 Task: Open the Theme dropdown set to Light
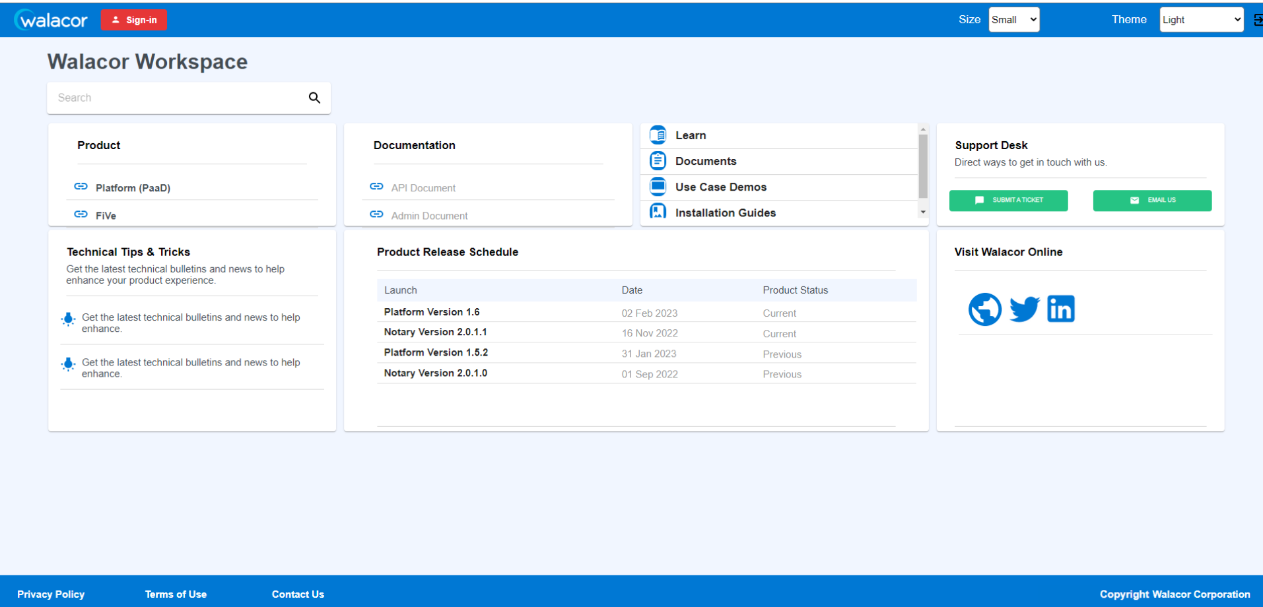click(1202, 20)
